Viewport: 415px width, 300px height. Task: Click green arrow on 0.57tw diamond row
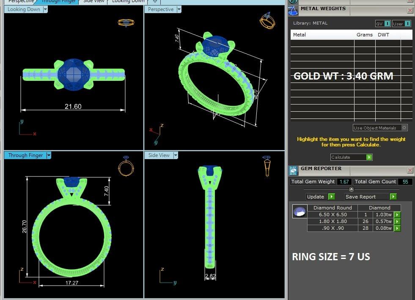pos(397,221)
